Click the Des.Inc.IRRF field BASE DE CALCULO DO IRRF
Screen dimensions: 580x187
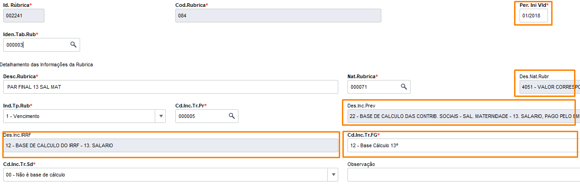coord(170,145)
